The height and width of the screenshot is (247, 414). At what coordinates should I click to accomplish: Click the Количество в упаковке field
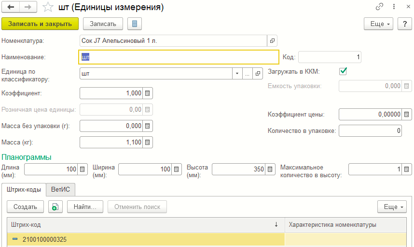[x=370, y=131]
